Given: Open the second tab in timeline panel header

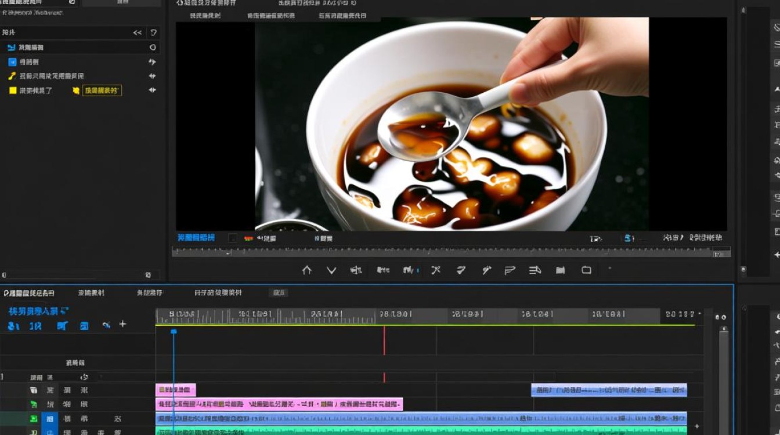Looking at the screenshot, I should pyautogui.click(x=92, y=293).
